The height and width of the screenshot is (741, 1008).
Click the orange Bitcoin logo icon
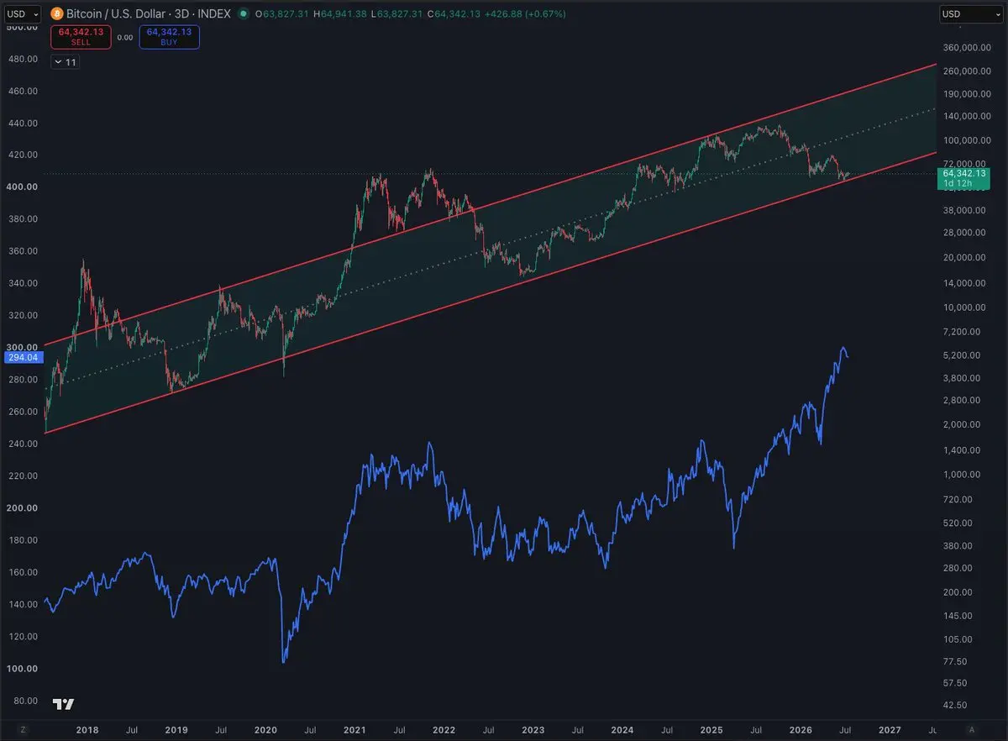click(x=56, y=14)
